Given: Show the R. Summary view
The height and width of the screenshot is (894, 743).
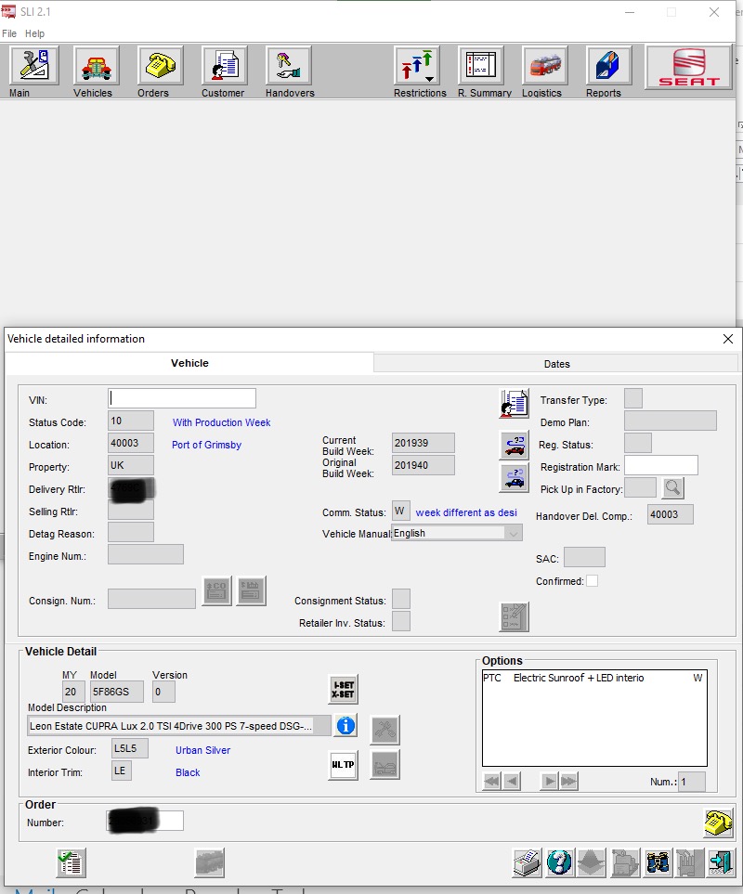Looking at the screenshot, I should tap(481, 66).
